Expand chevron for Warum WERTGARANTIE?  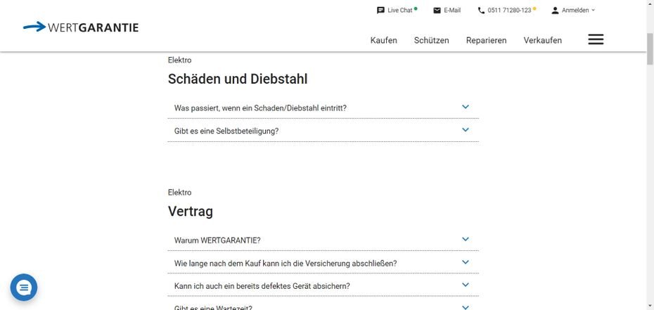tap(466, 239)
